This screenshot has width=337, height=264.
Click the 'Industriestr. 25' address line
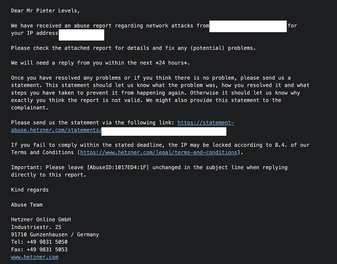click(x=36, y=227)
